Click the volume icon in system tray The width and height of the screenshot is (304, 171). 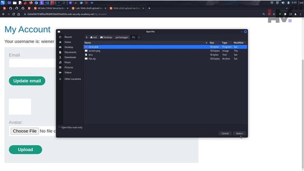coord(283,3)
